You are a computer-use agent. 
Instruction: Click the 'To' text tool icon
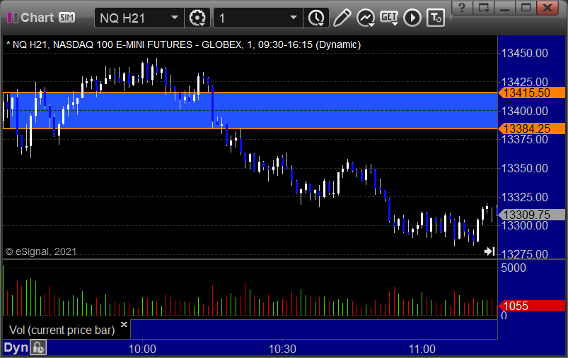tap(436, 18)
